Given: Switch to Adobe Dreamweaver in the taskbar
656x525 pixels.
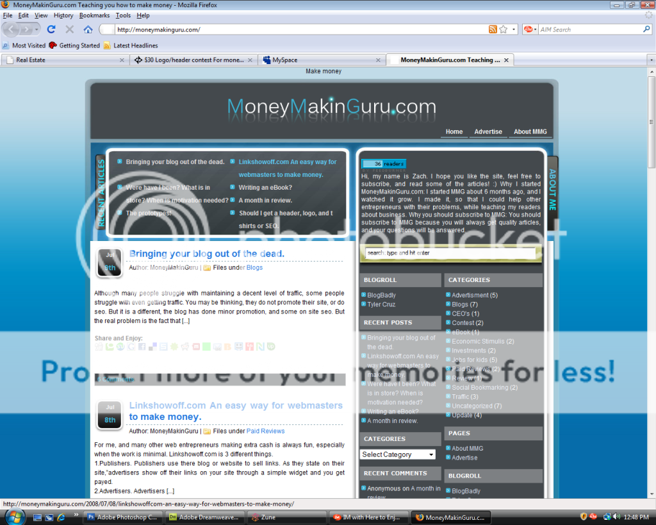Looking at the screenshot, I should pos(204,517).
